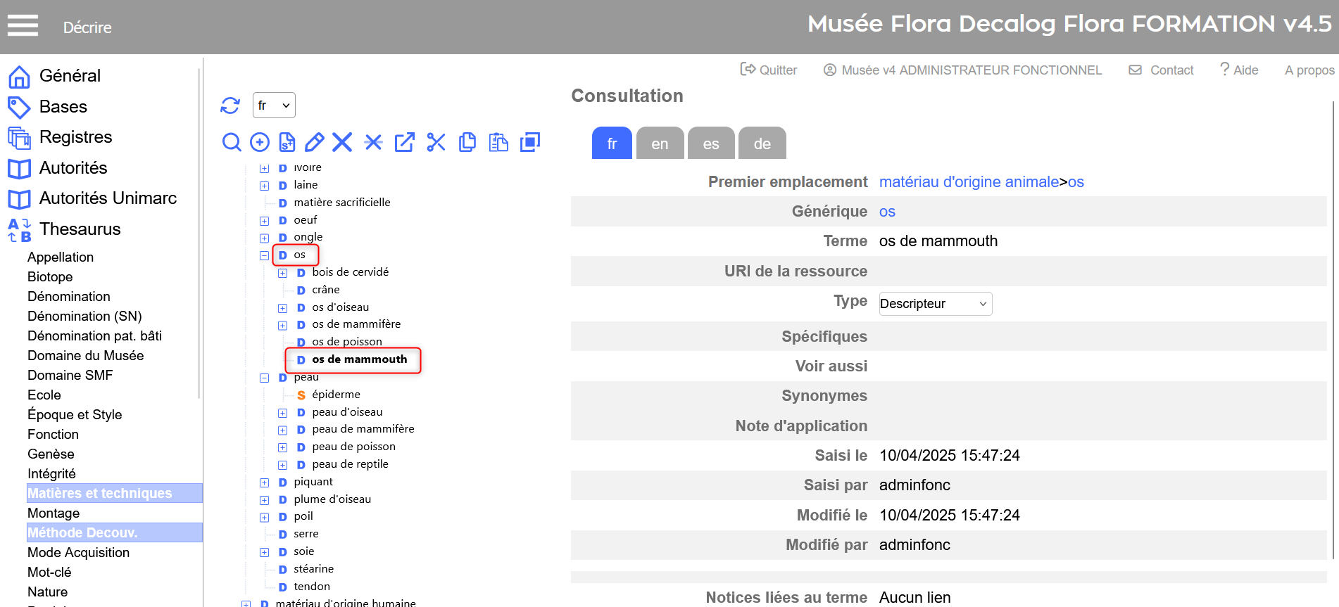The width and height of the screenshot is (1339, 607).
Task: Collapse the 'peau' tree node
Action: point(265,378)
